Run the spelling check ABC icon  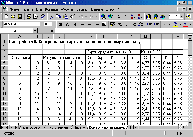43,16
